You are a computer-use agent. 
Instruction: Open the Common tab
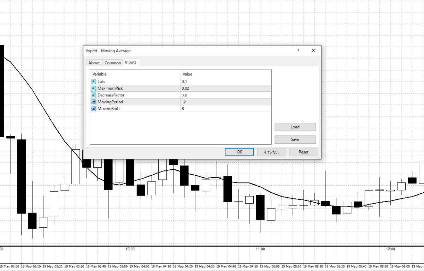tap(113, 62)
